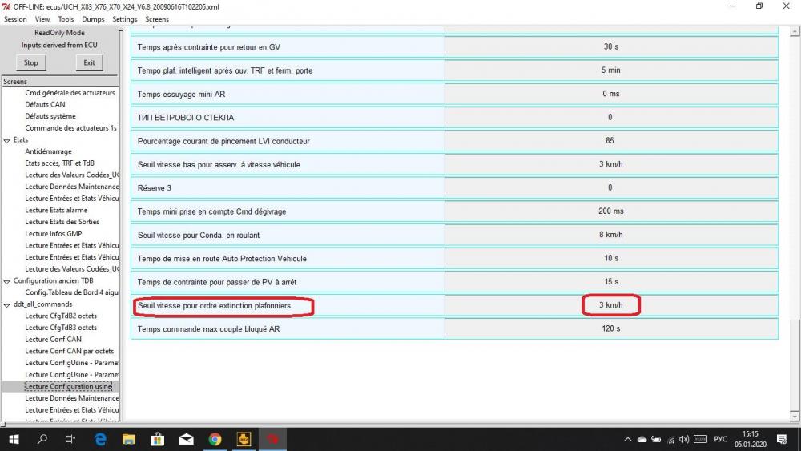Collapse the ddt_all_commands group
The width and height of the screenshot is (801, 451).
[6, 304]
